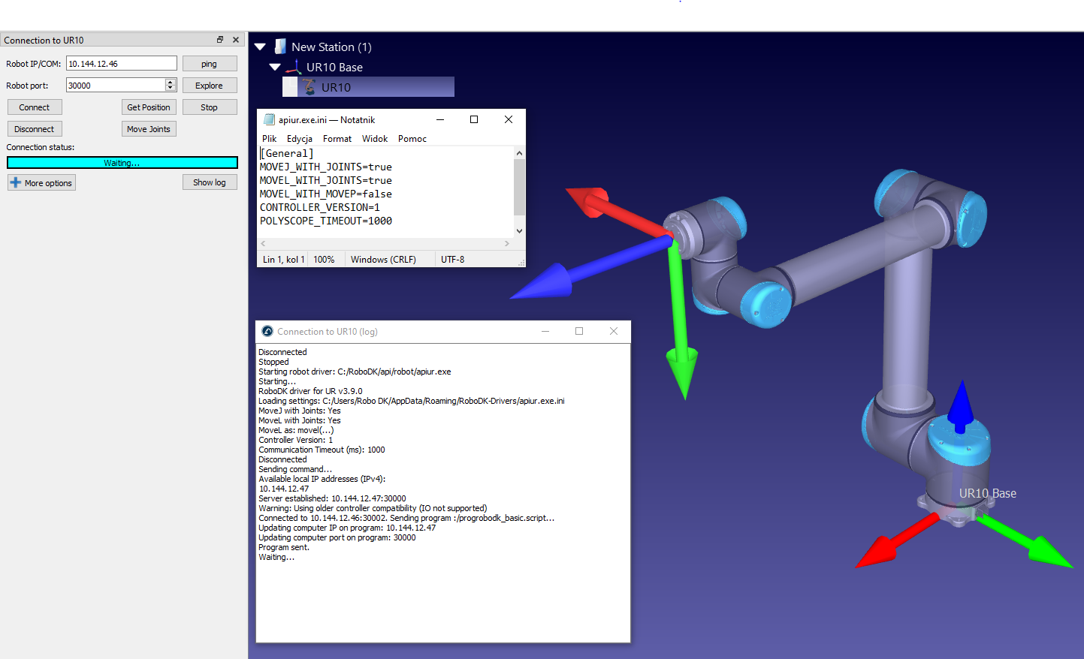Click the Waiting connection status bar
The height and width of the screenshot is (659, 1084).
coord(122,163)
